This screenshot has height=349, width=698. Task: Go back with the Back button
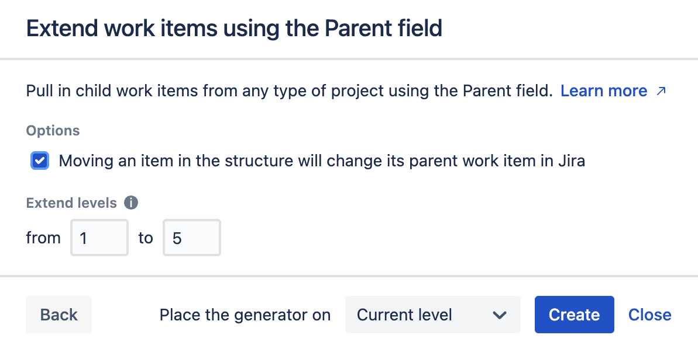(x=59, y=315)
